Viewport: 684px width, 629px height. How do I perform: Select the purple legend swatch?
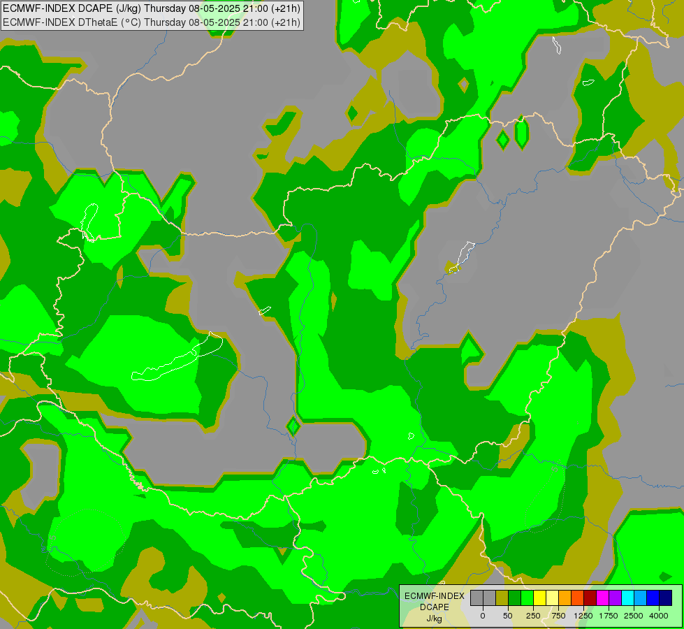(615, 598)
